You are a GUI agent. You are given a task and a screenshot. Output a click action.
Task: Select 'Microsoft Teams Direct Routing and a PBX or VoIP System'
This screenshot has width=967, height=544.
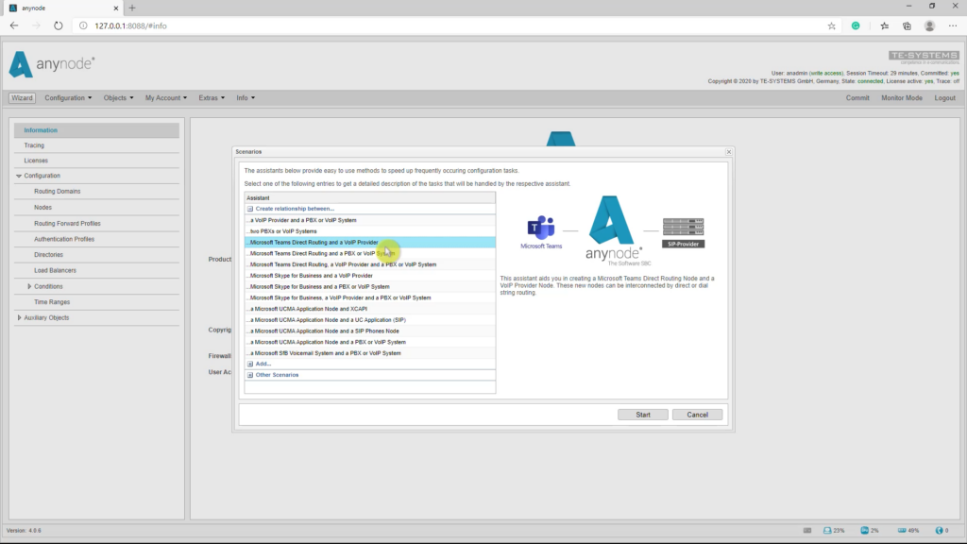click(370, 253)
